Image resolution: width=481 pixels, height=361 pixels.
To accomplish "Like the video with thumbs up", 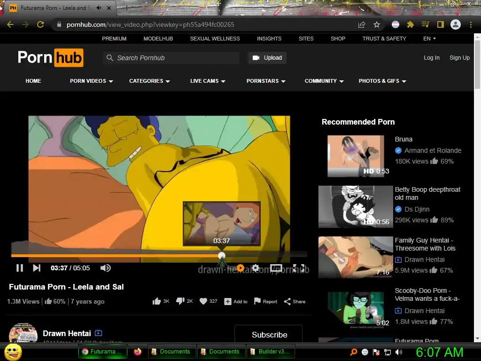I will point(156,301).
